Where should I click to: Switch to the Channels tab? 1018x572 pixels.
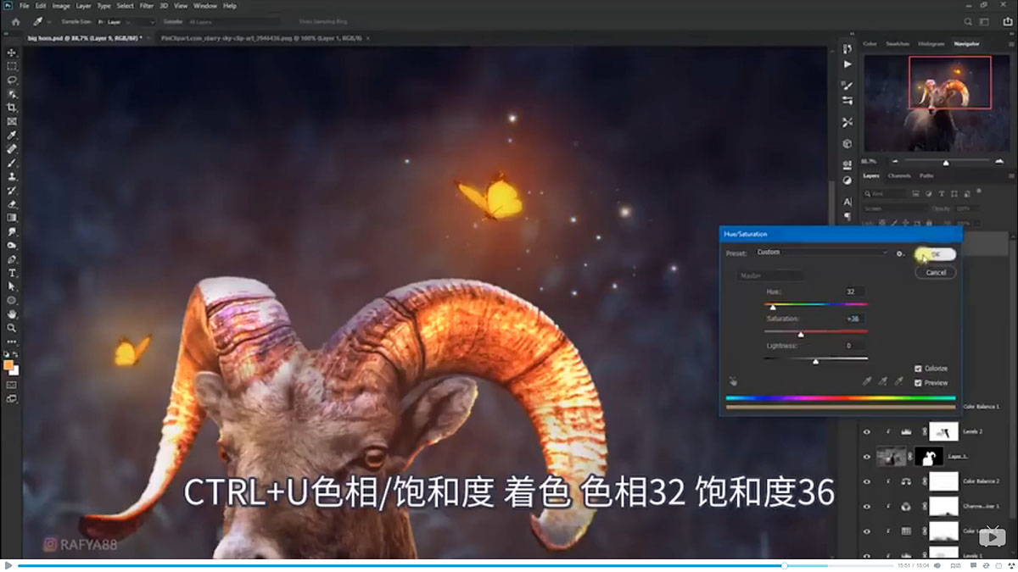point(900,175)
